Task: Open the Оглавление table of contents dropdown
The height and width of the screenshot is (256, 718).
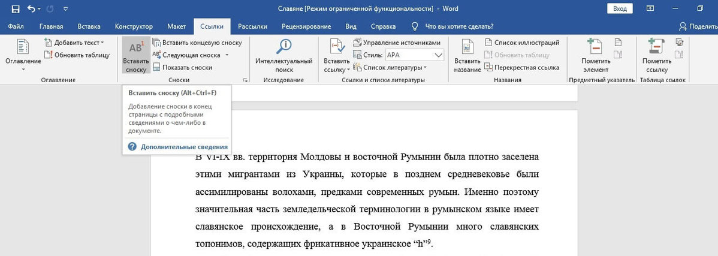Action: pyautogui.click(x=23, y=56)
